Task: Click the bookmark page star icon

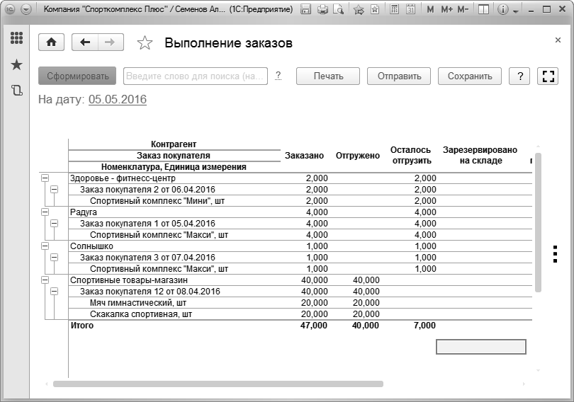Action: 375,9
